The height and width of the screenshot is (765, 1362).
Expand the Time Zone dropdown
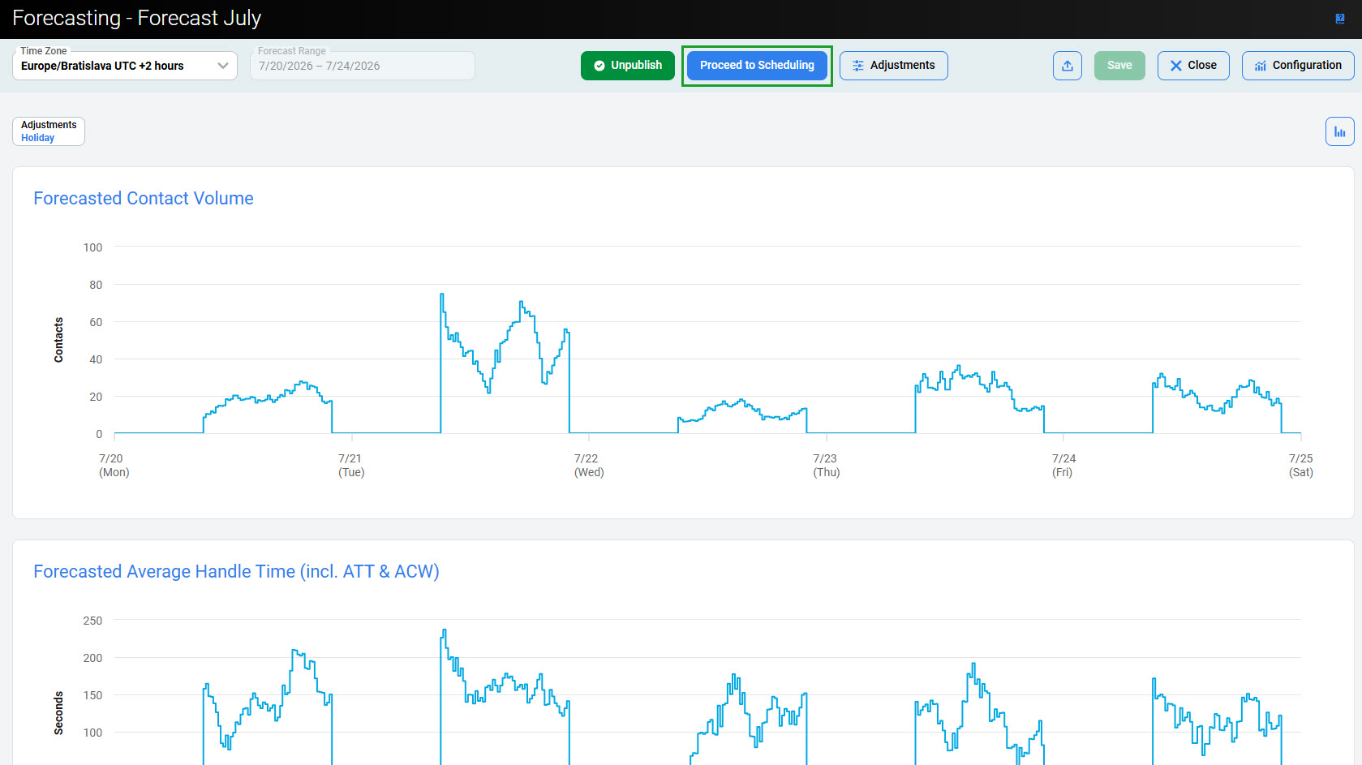pyautogui.click(x=125, y=66)
